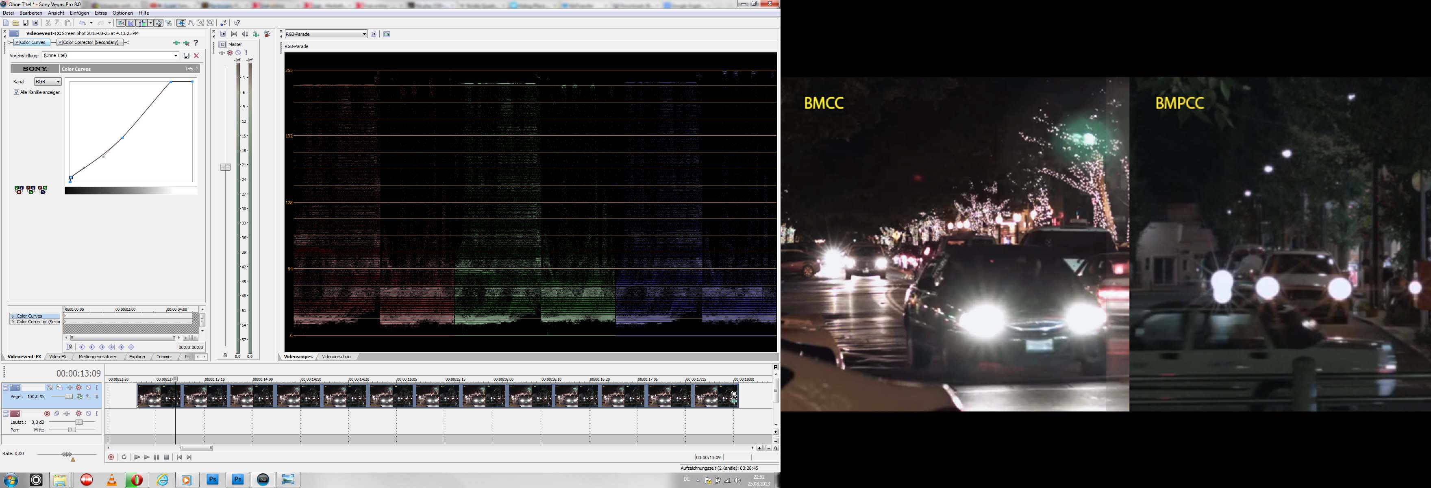Open the Auto Ripple mode dropdown arrow
The height and width of the screenshot is (488, 1431).
pyautogui.click(x=150, y=23)
